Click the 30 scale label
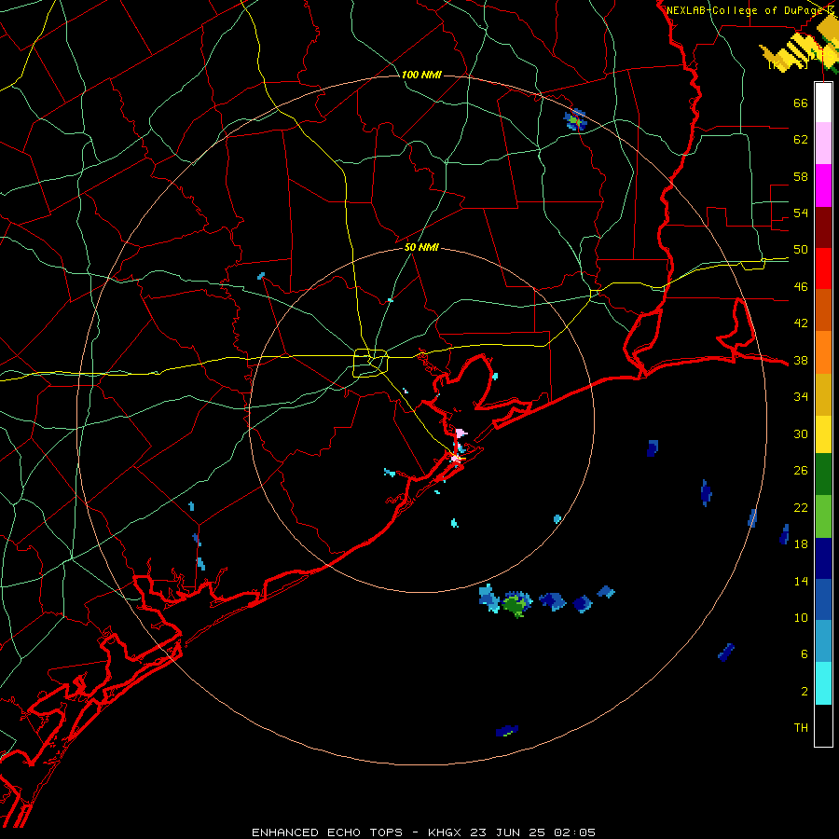This screenshot has height=839, width=839. click(801, 433)
